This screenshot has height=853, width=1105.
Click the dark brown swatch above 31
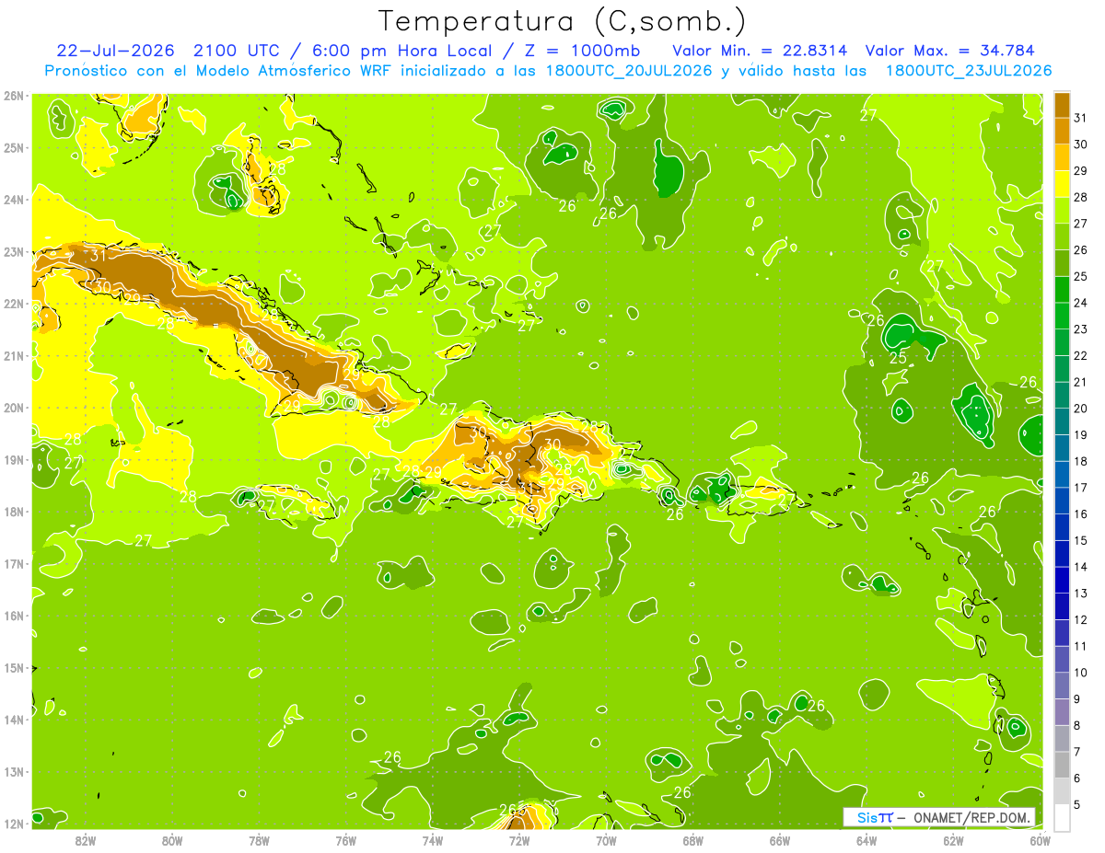click(x=1062, y=104)
